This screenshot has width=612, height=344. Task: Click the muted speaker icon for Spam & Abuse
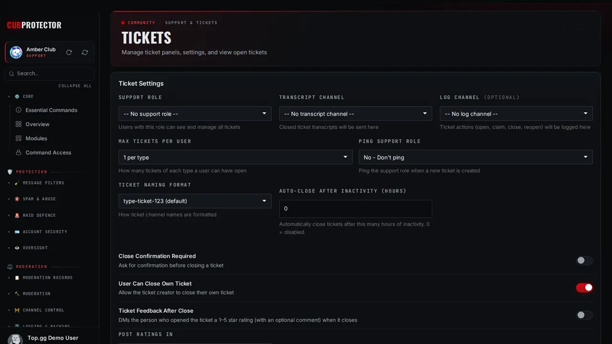click(17, 199)
